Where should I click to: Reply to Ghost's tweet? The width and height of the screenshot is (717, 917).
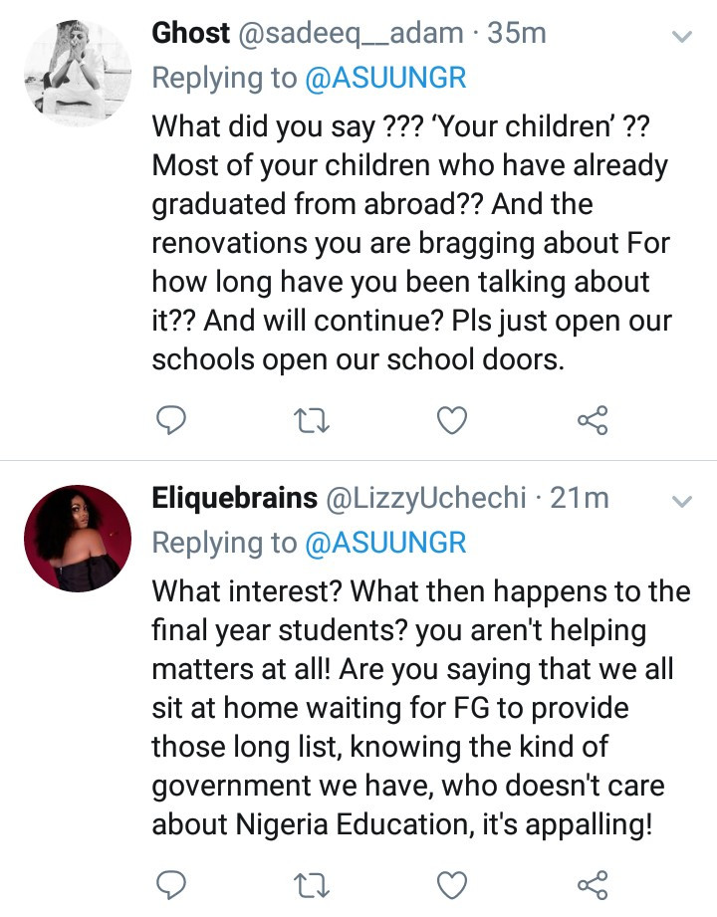171,419
